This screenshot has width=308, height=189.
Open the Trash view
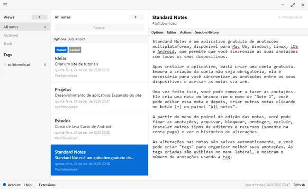[x=8, y=43]
